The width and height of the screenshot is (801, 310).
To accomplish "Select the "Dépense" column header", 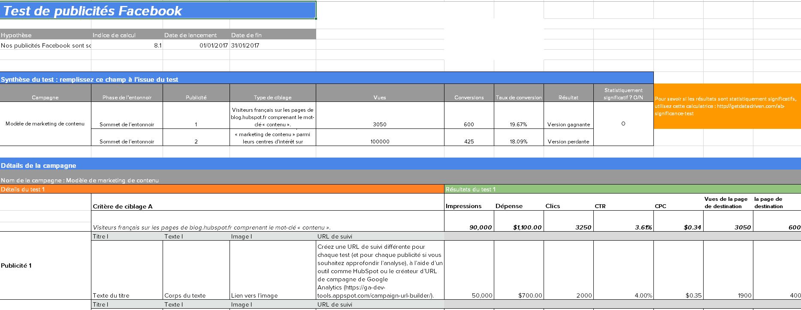I will [x=519, y=202].
